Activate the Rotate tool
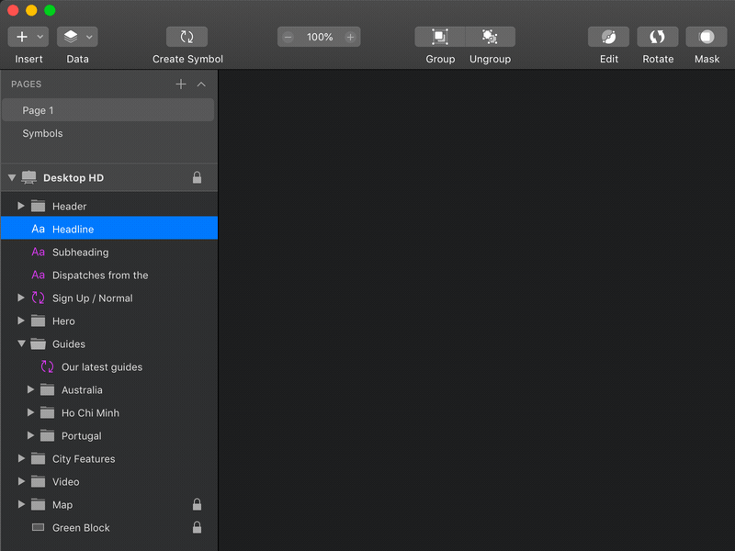 [657, 37]
